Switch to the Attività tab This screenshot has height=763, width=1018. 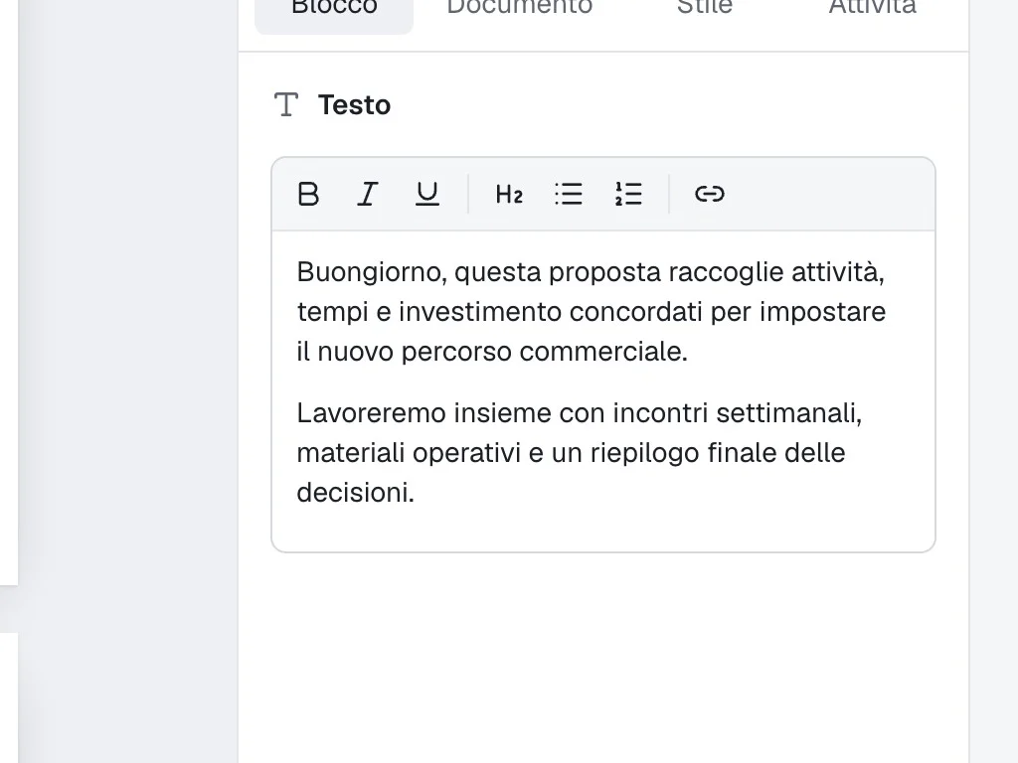point(872,9)
